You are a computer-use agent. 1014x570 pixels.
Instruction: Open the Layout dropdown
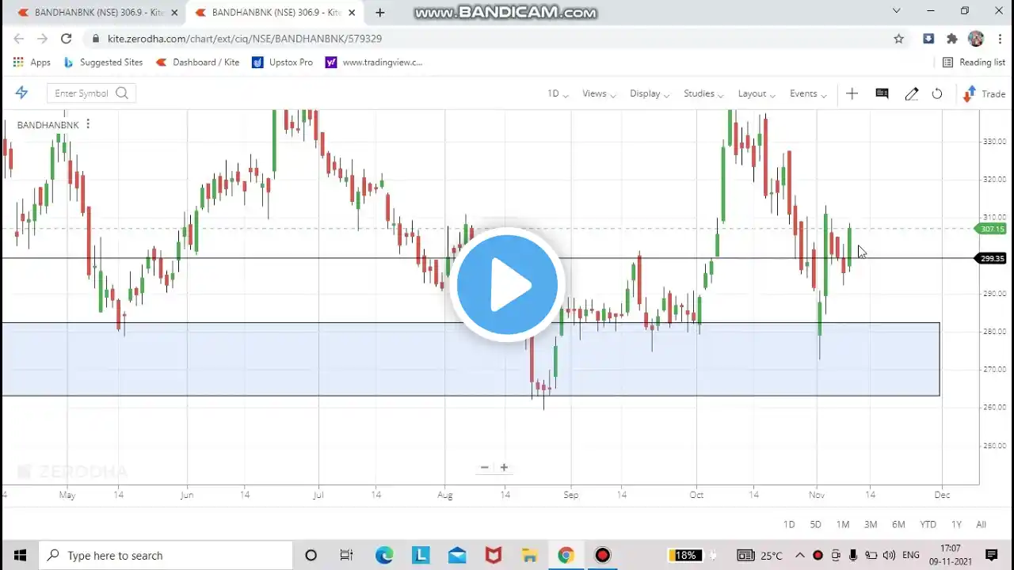pyautogui.click(x=757, y=93)
